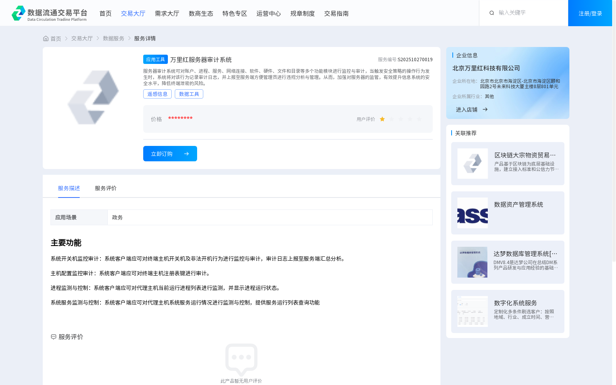Open 达梦数据库管理系统 thumbnail image

coord(472,262)
